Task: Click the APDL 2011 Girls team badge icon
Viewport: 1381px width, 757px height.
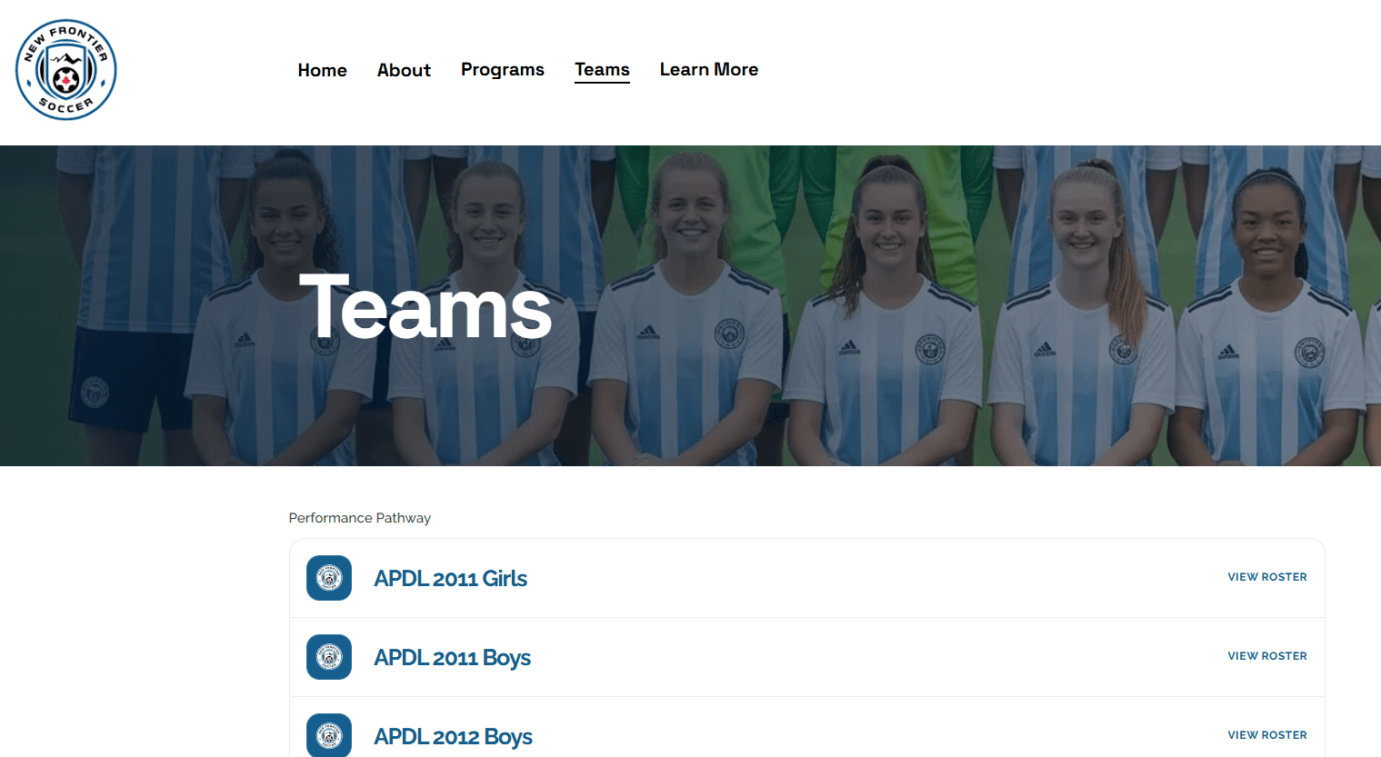Action: 329,578
